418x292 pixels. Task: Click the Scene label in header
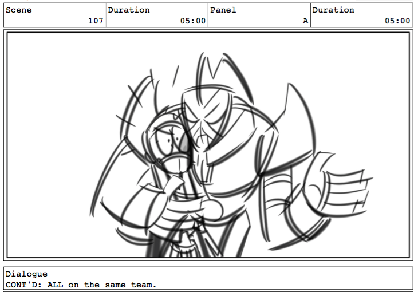(x=19, y=10)
